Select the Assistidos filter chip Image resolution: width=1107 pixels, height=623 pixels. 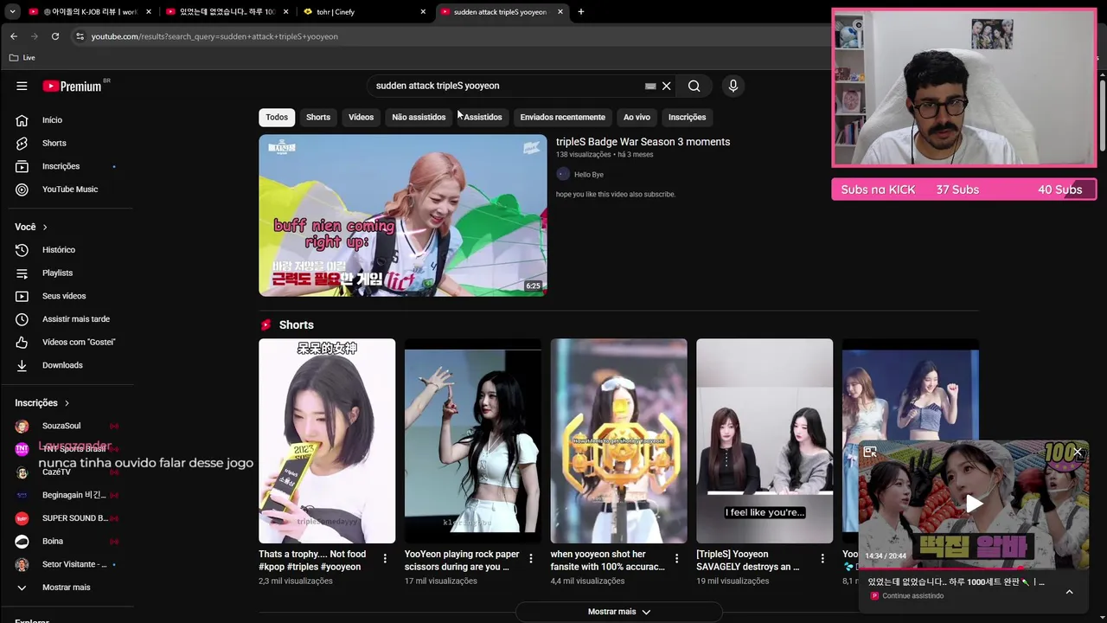coord(483,117)
